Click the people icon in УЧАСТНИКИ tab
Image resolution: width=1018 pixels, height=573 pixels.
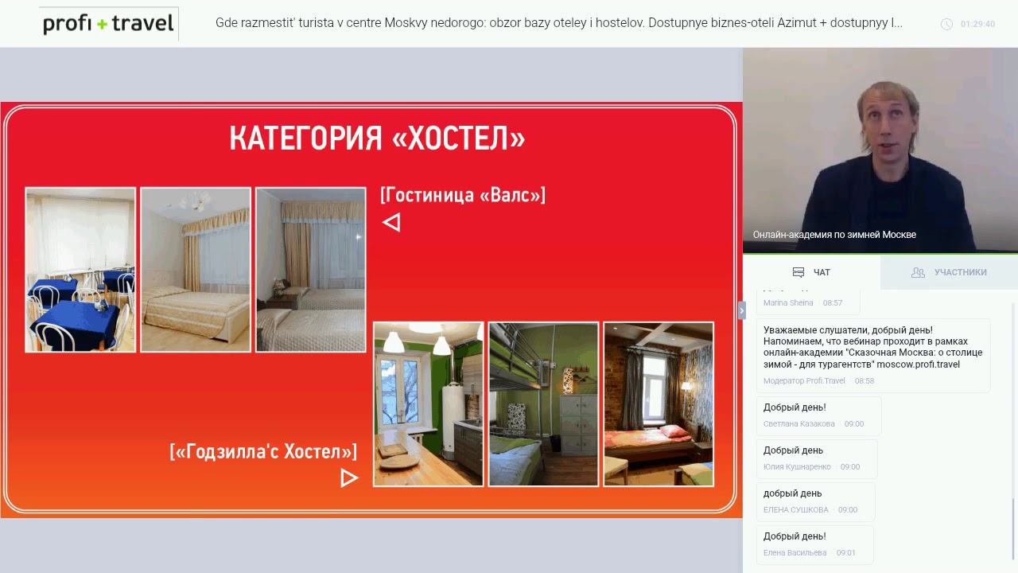tap(918, 272)
